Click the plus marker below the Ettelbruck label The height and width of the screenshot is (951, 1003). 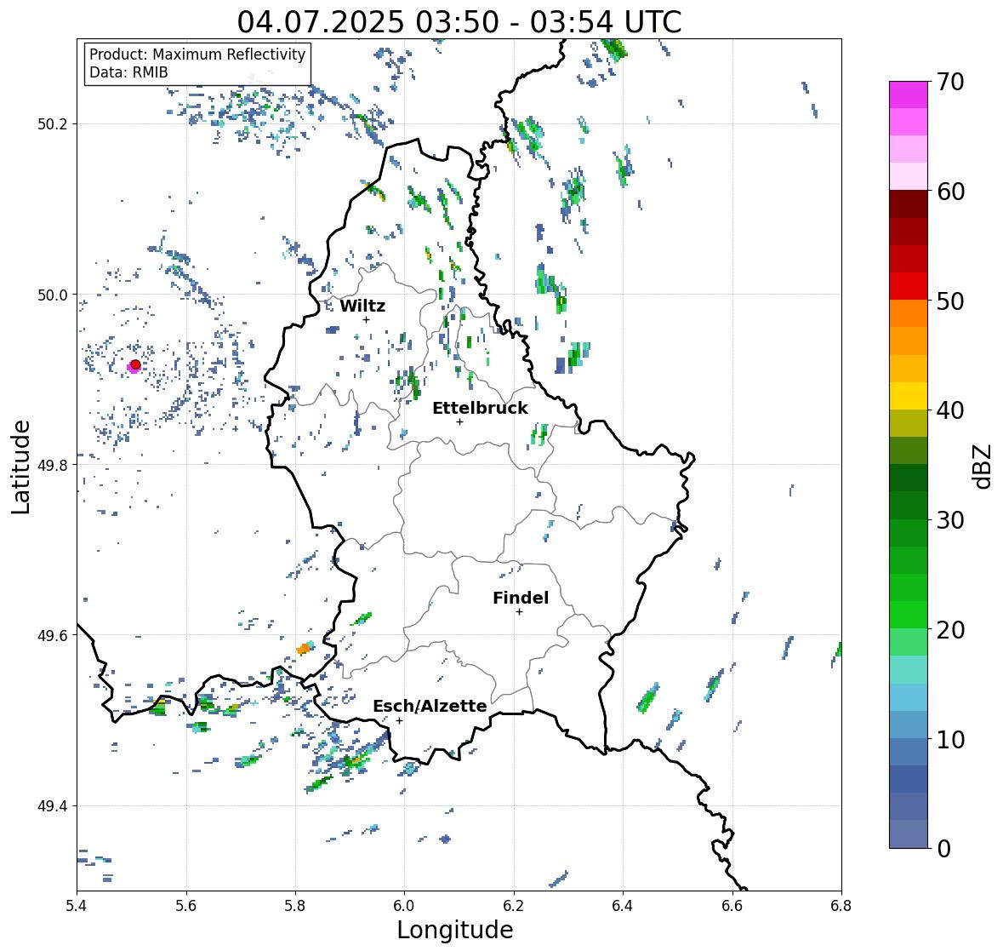(x=459, y=421)
